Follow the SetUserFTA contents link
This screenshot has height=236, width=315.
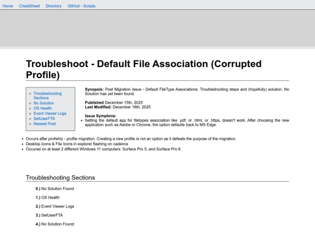(x=44, y=119)
